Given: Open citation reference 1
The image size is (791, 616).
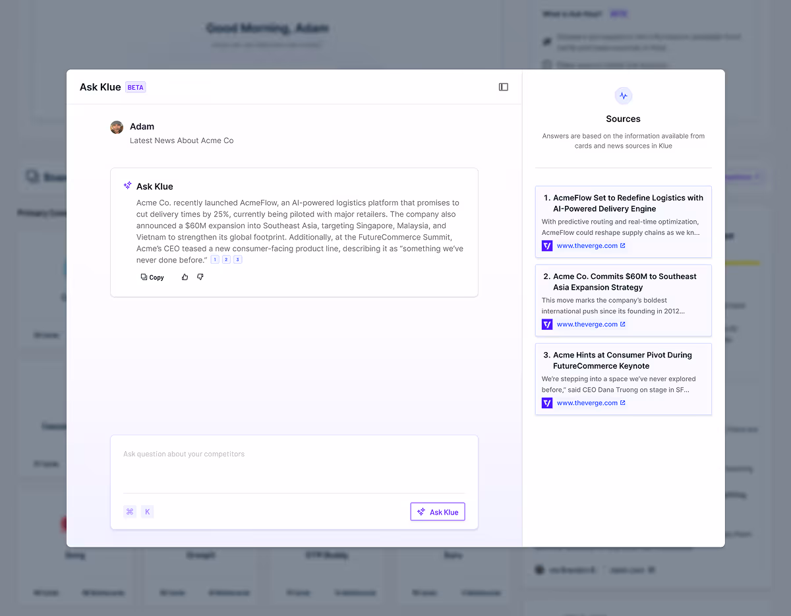Looking at the screenshot, I should 215,260.
